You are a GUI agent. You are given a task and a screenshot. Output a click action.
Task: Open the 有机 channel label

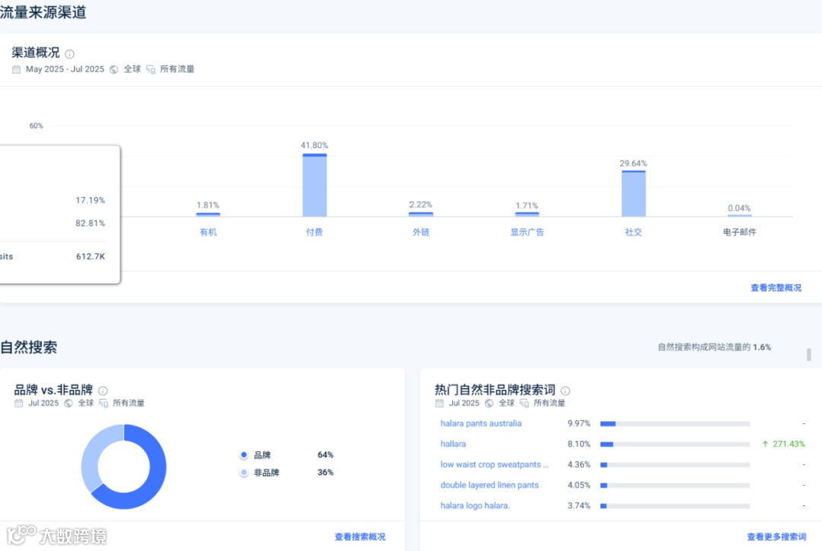pos(208,232)
